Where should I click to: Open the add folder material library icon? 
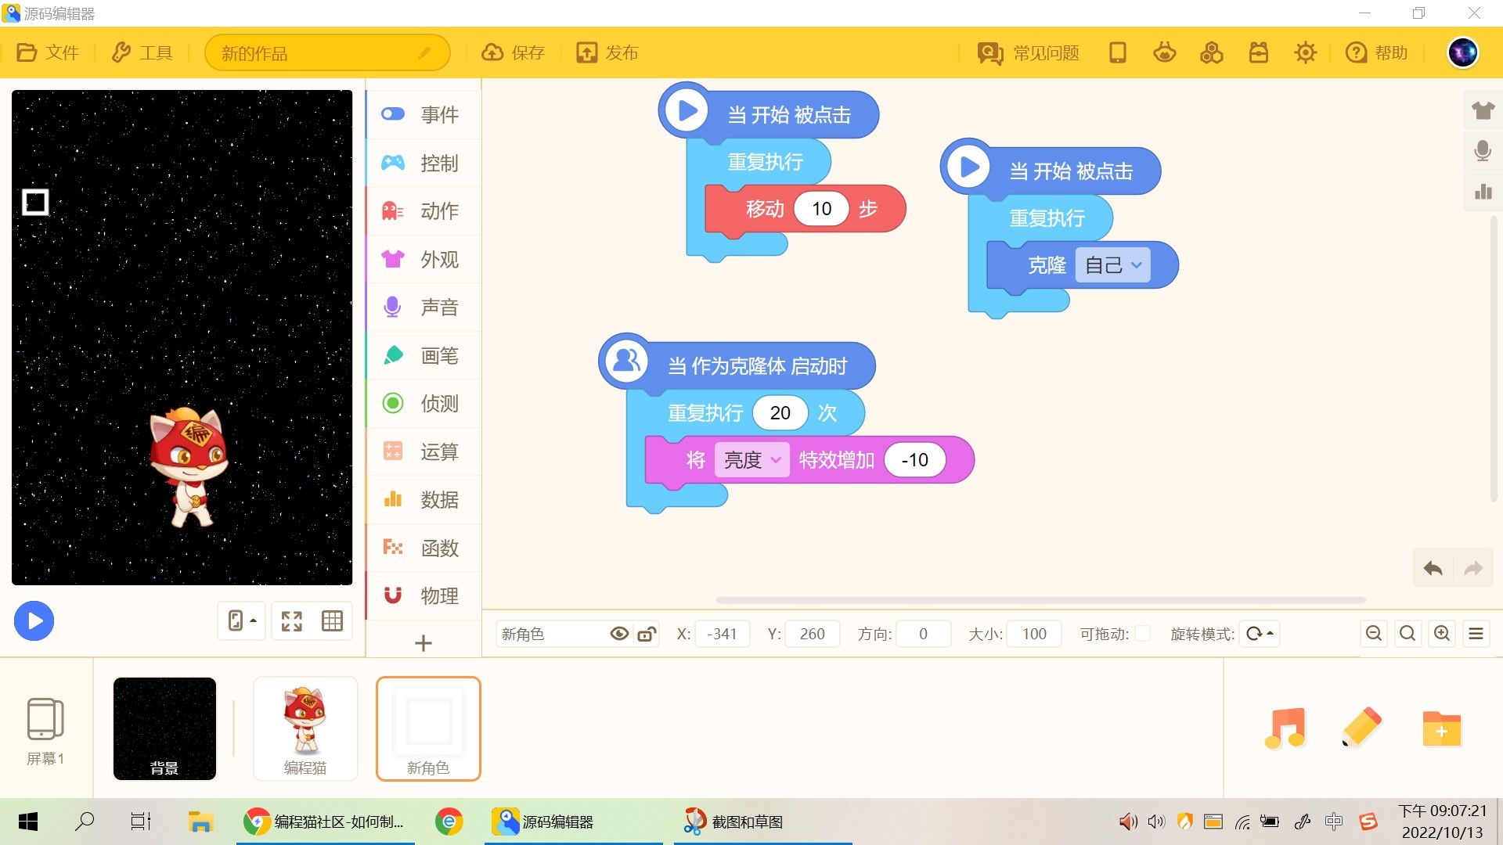tap(1441, 728)
